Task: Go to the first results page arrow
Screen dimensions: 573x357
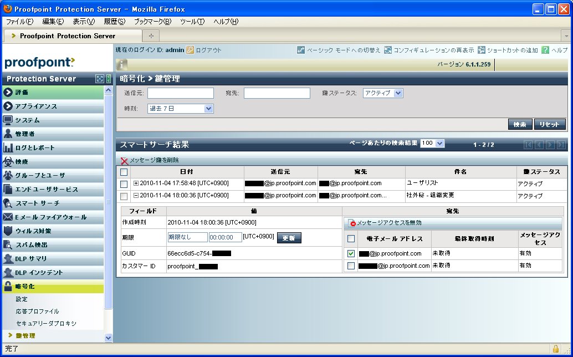Action: pos(528,144)
